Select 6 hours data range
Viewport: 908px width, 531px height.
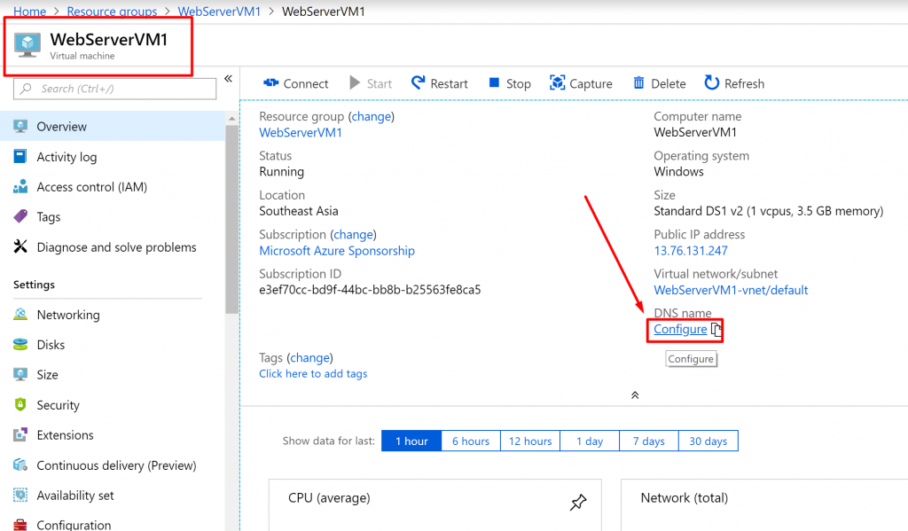471,441
